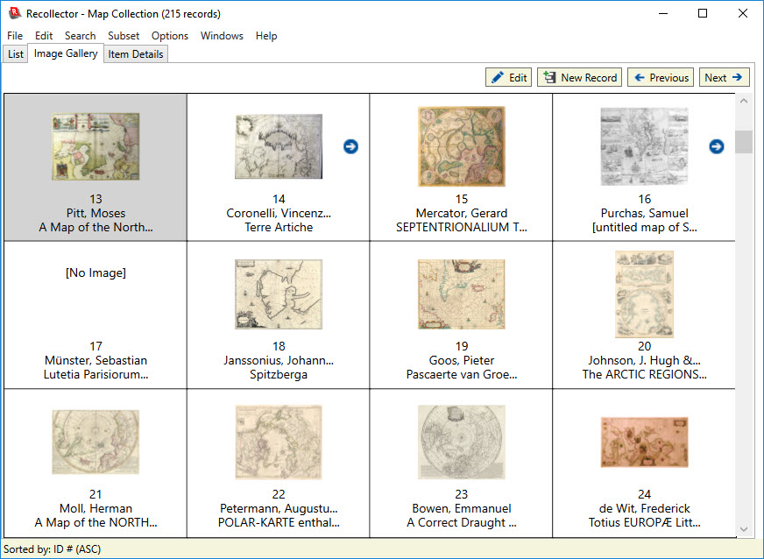Click the 'Lutetia Parisiorum...' title text
Viewport: 764px width, 559px height.
coord(95,374)
